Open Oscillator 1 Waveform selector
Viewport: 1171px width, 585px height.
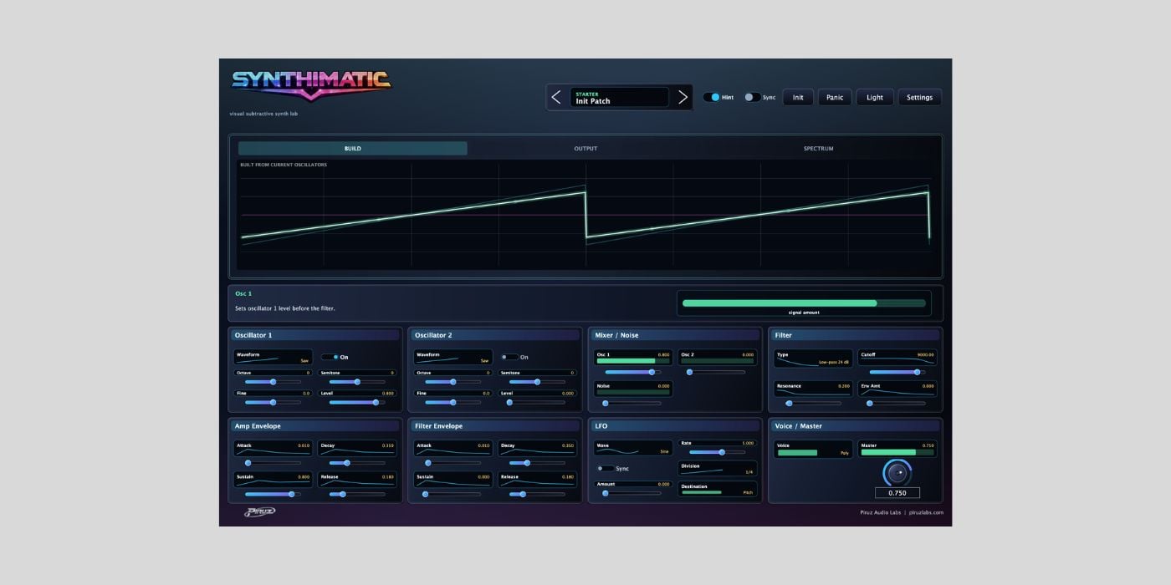274,357
